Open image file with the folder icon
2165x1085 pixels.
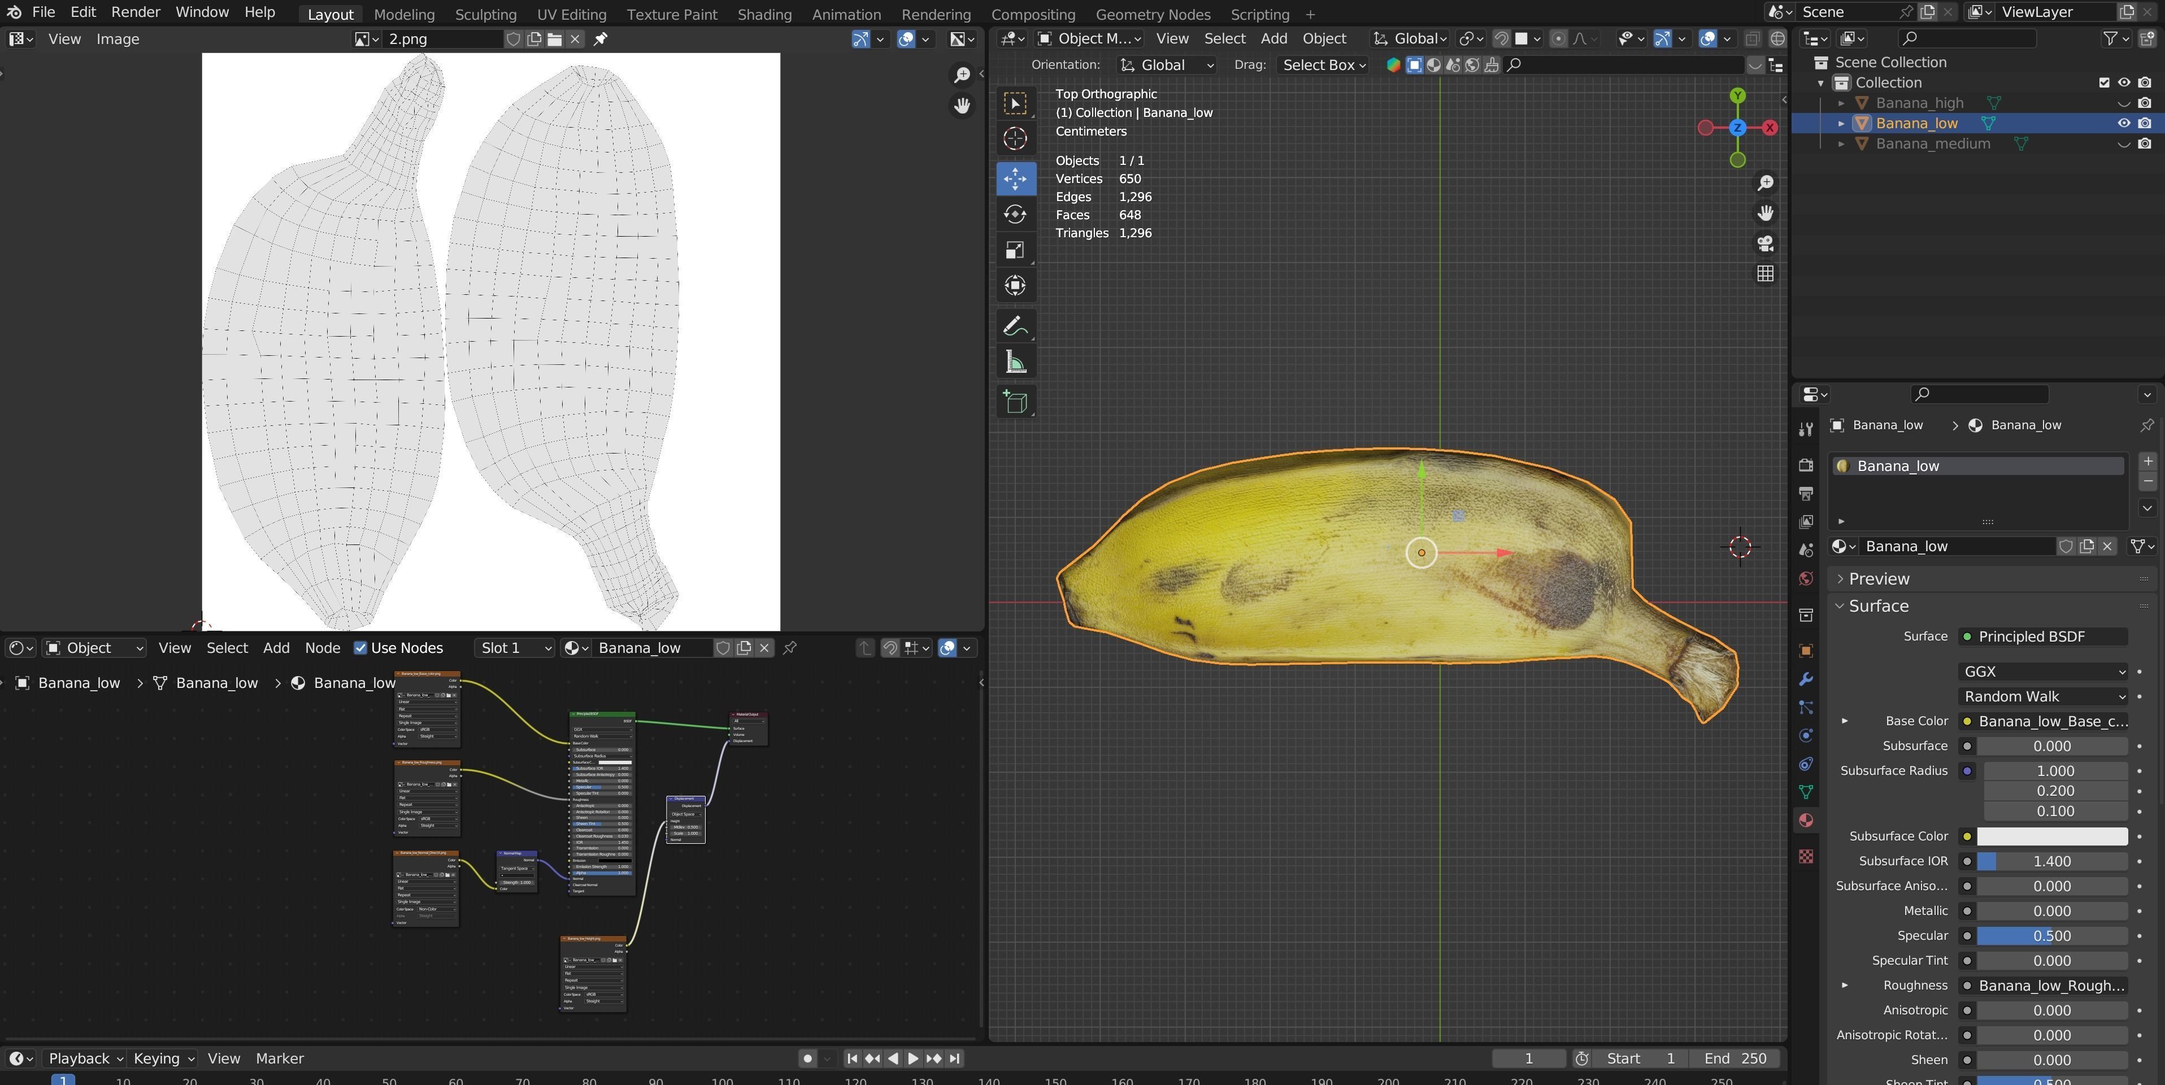click(x=555, y=38)
